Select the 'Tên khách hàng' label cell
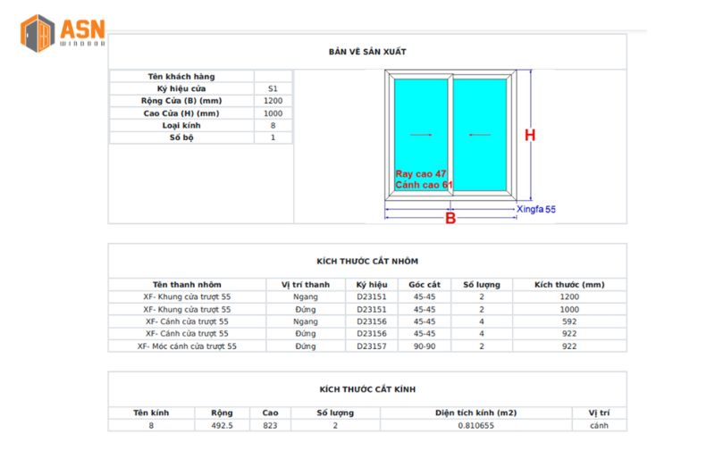This screenshot has height=476, width=715. tap(181, 77)
